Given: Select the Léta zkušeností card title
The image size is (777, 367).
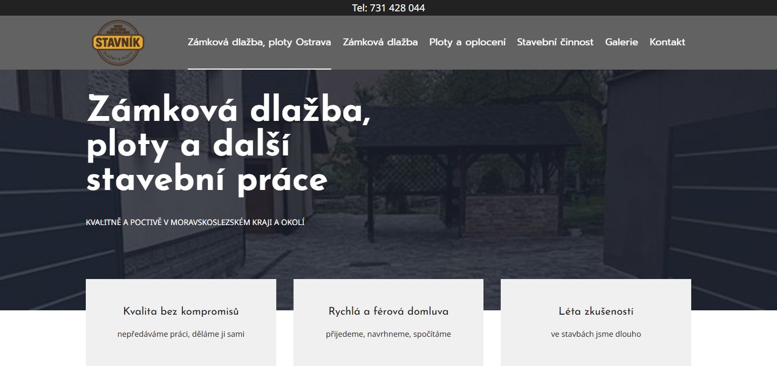Looking at the screenshot, I should pos(596,311).
